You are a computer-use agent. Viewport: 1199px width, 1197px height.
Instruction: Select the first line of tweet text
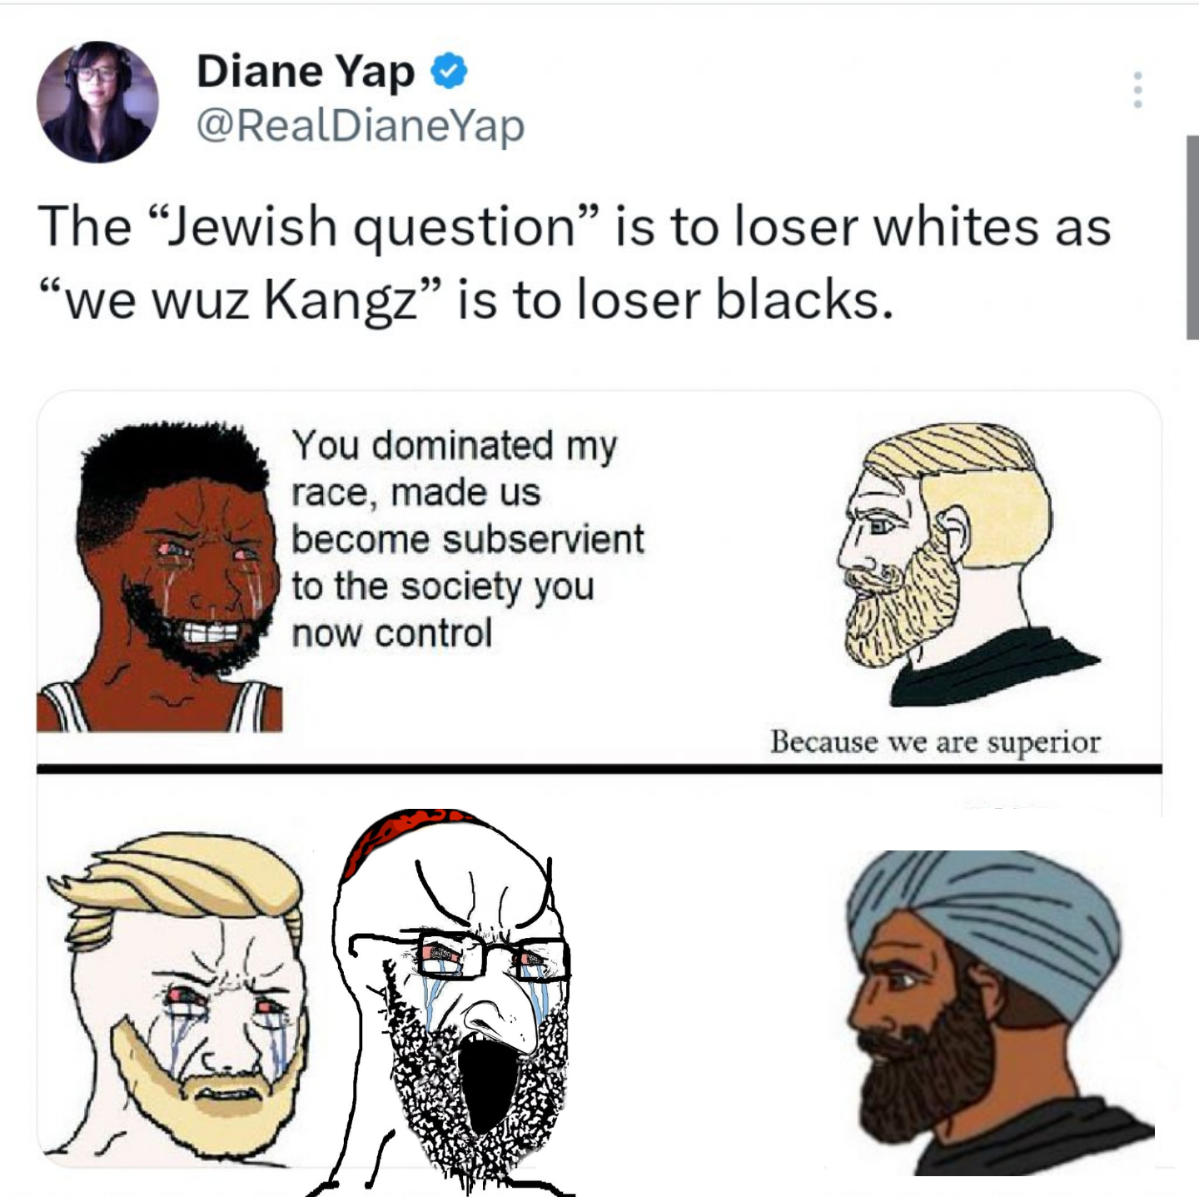575,227
